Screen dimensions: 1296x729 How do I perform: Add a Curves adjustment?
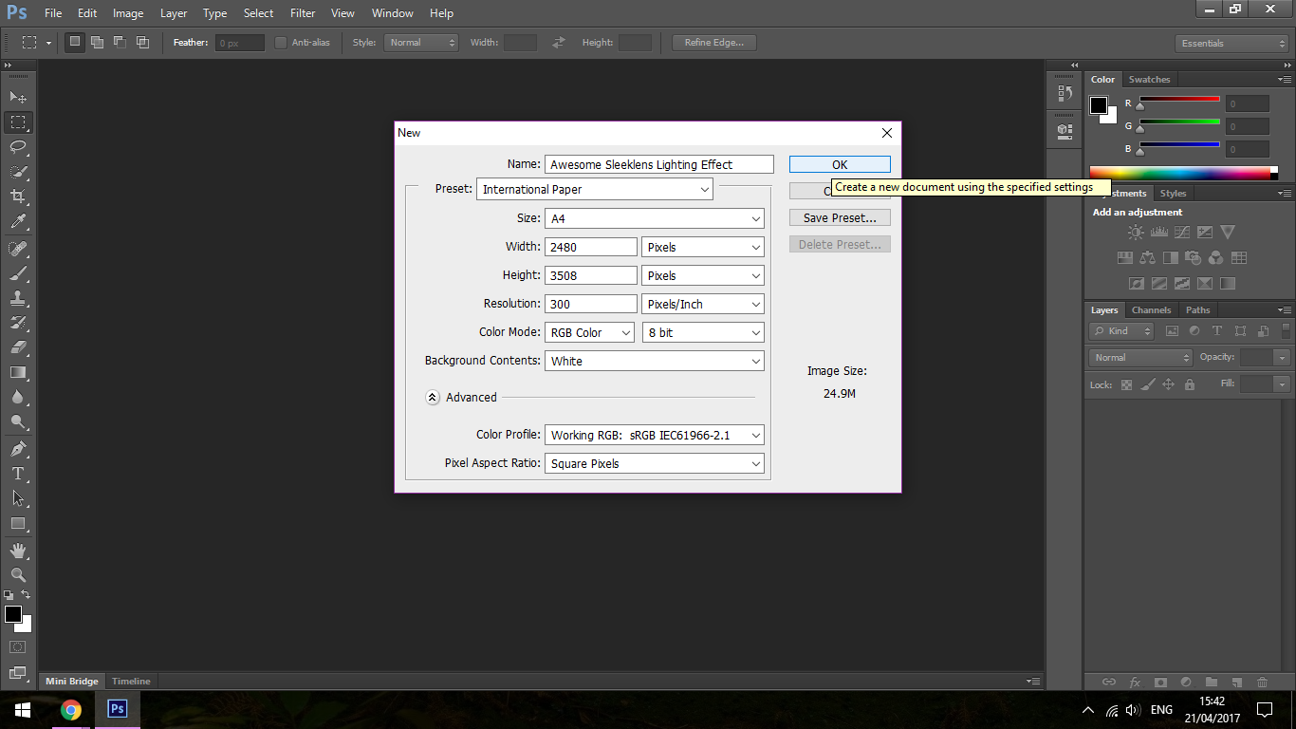pyautogui.click(x=1181, y=232)
